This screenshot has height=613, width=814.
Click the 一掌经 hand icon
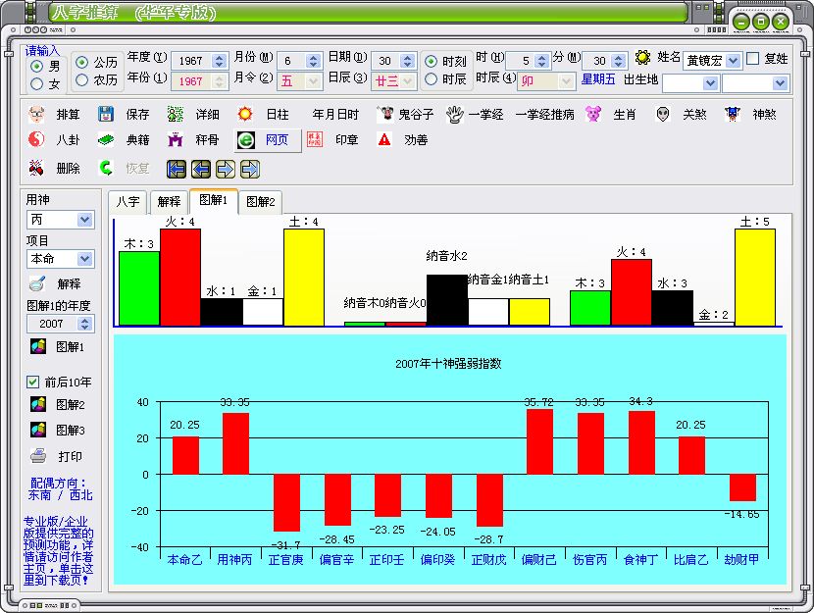coord(454,114)
